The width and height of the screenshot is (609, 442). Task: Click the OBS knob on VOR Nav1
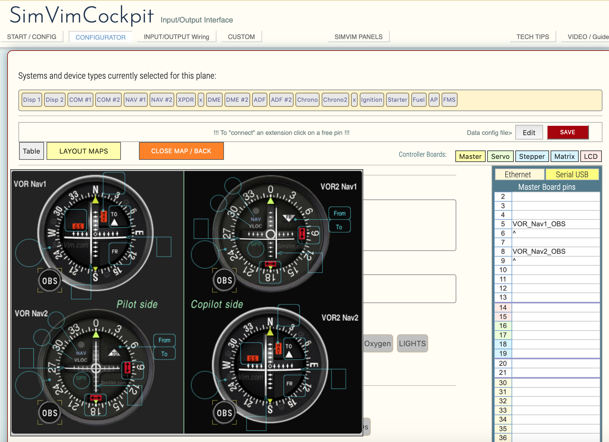(50, 281)
